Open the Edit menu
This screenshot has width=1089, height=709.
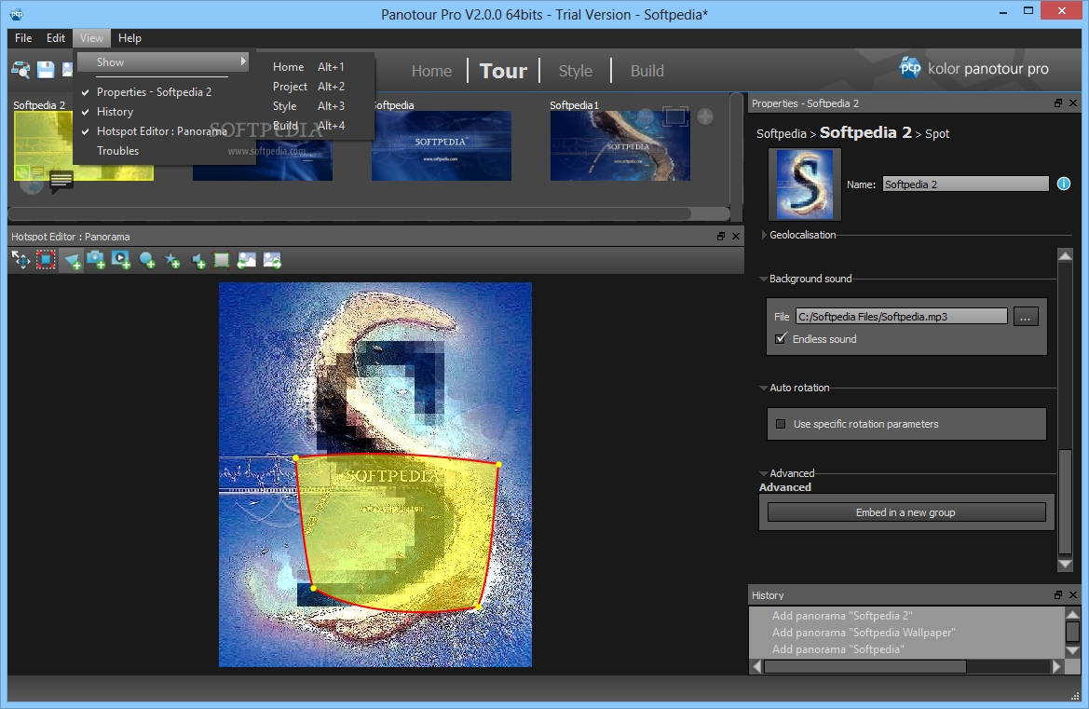pos(56,37)
